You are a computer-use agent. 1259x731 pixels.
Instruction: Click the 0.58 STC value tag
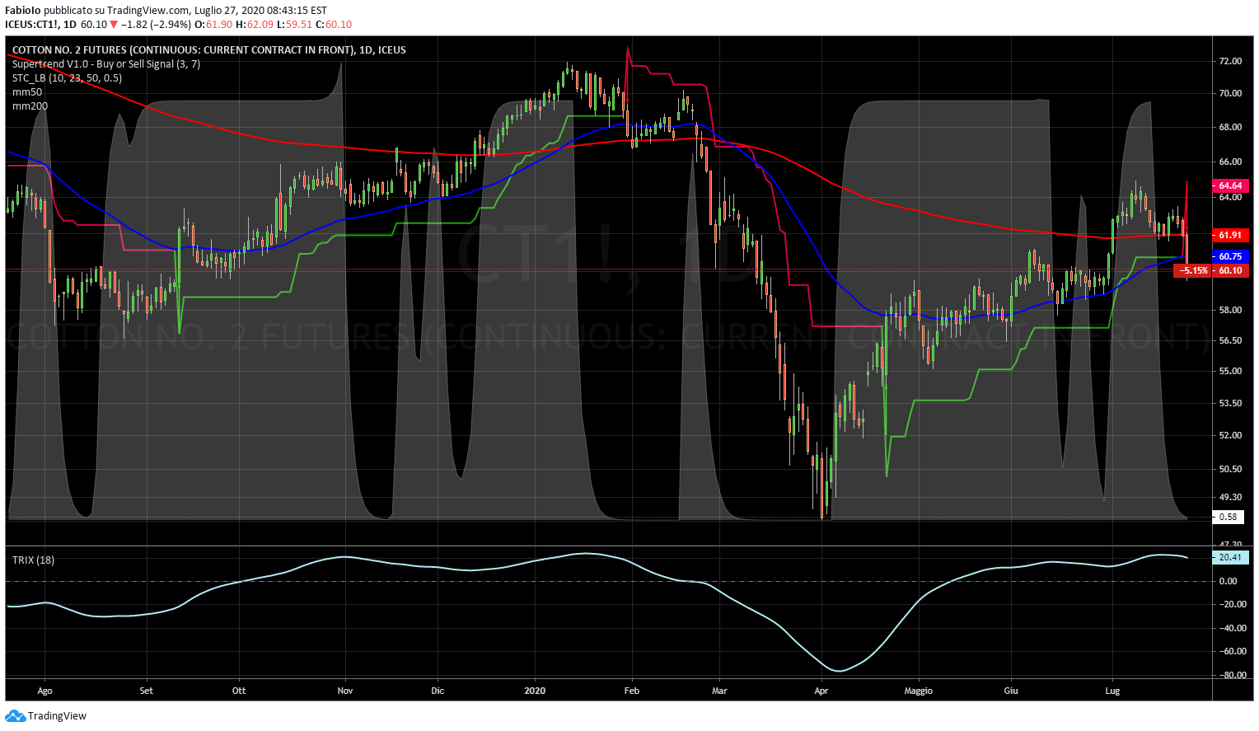pyautogui.click(x=1228, y=517)
